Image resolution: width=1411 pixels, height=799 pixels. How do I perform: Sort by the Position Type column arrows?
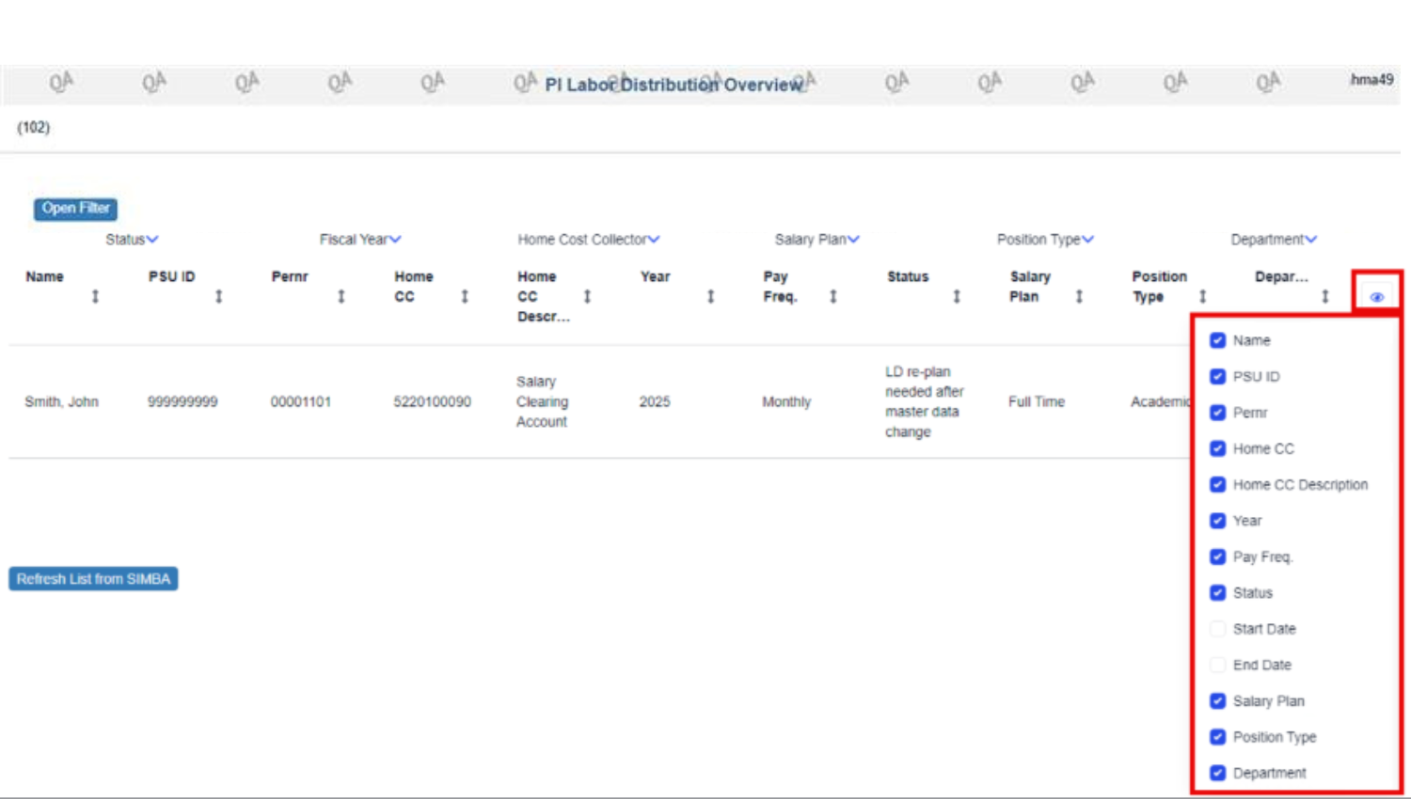[x=1202, y=297]
